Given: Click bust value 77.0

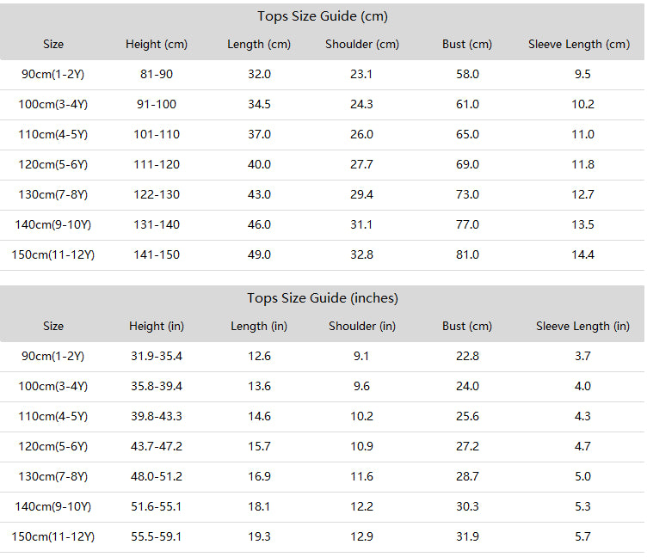Looking at the screenshot, I should click(467, 224).
